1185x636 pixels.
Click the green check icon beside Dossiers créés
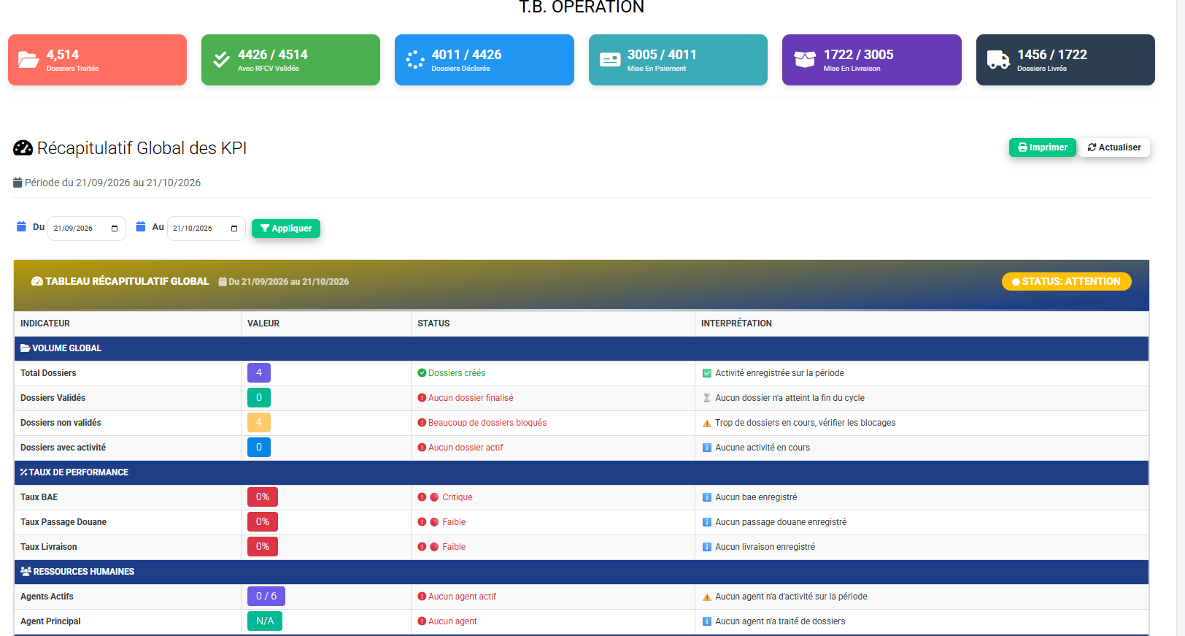coord(422,373)
